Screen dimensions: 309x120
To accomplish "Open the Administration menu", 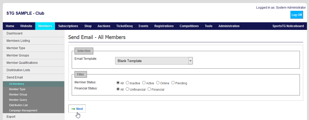I will [229, 26].
